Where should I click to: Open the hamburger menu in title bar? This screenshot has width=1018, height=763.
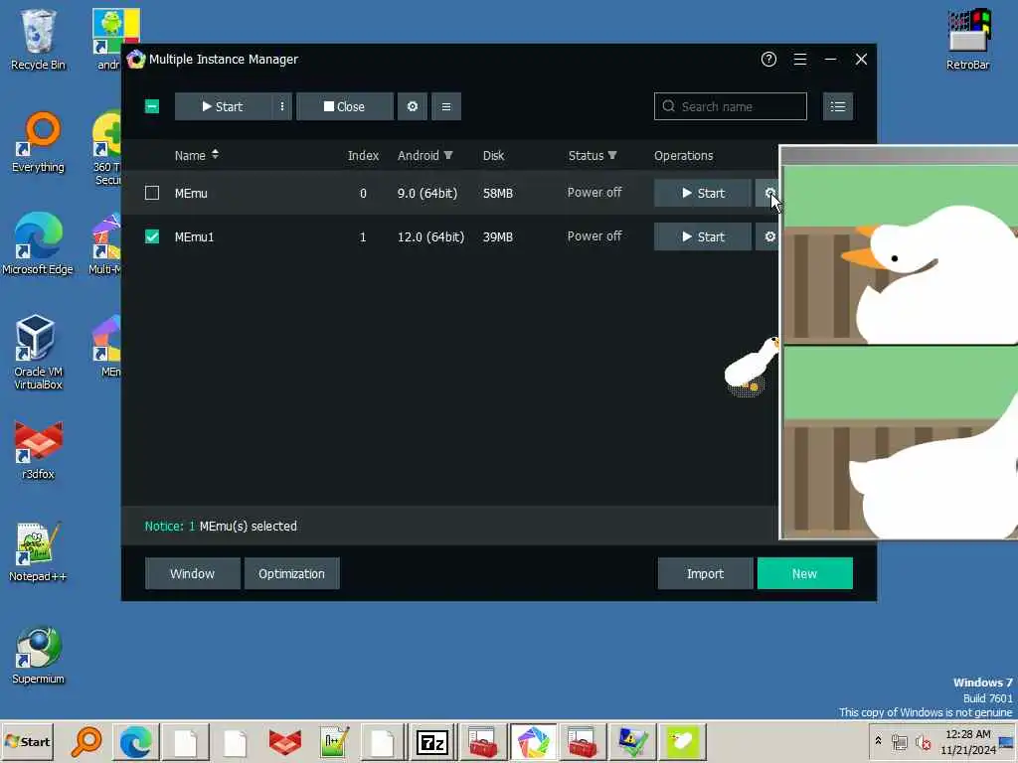(x=800, y=59)
